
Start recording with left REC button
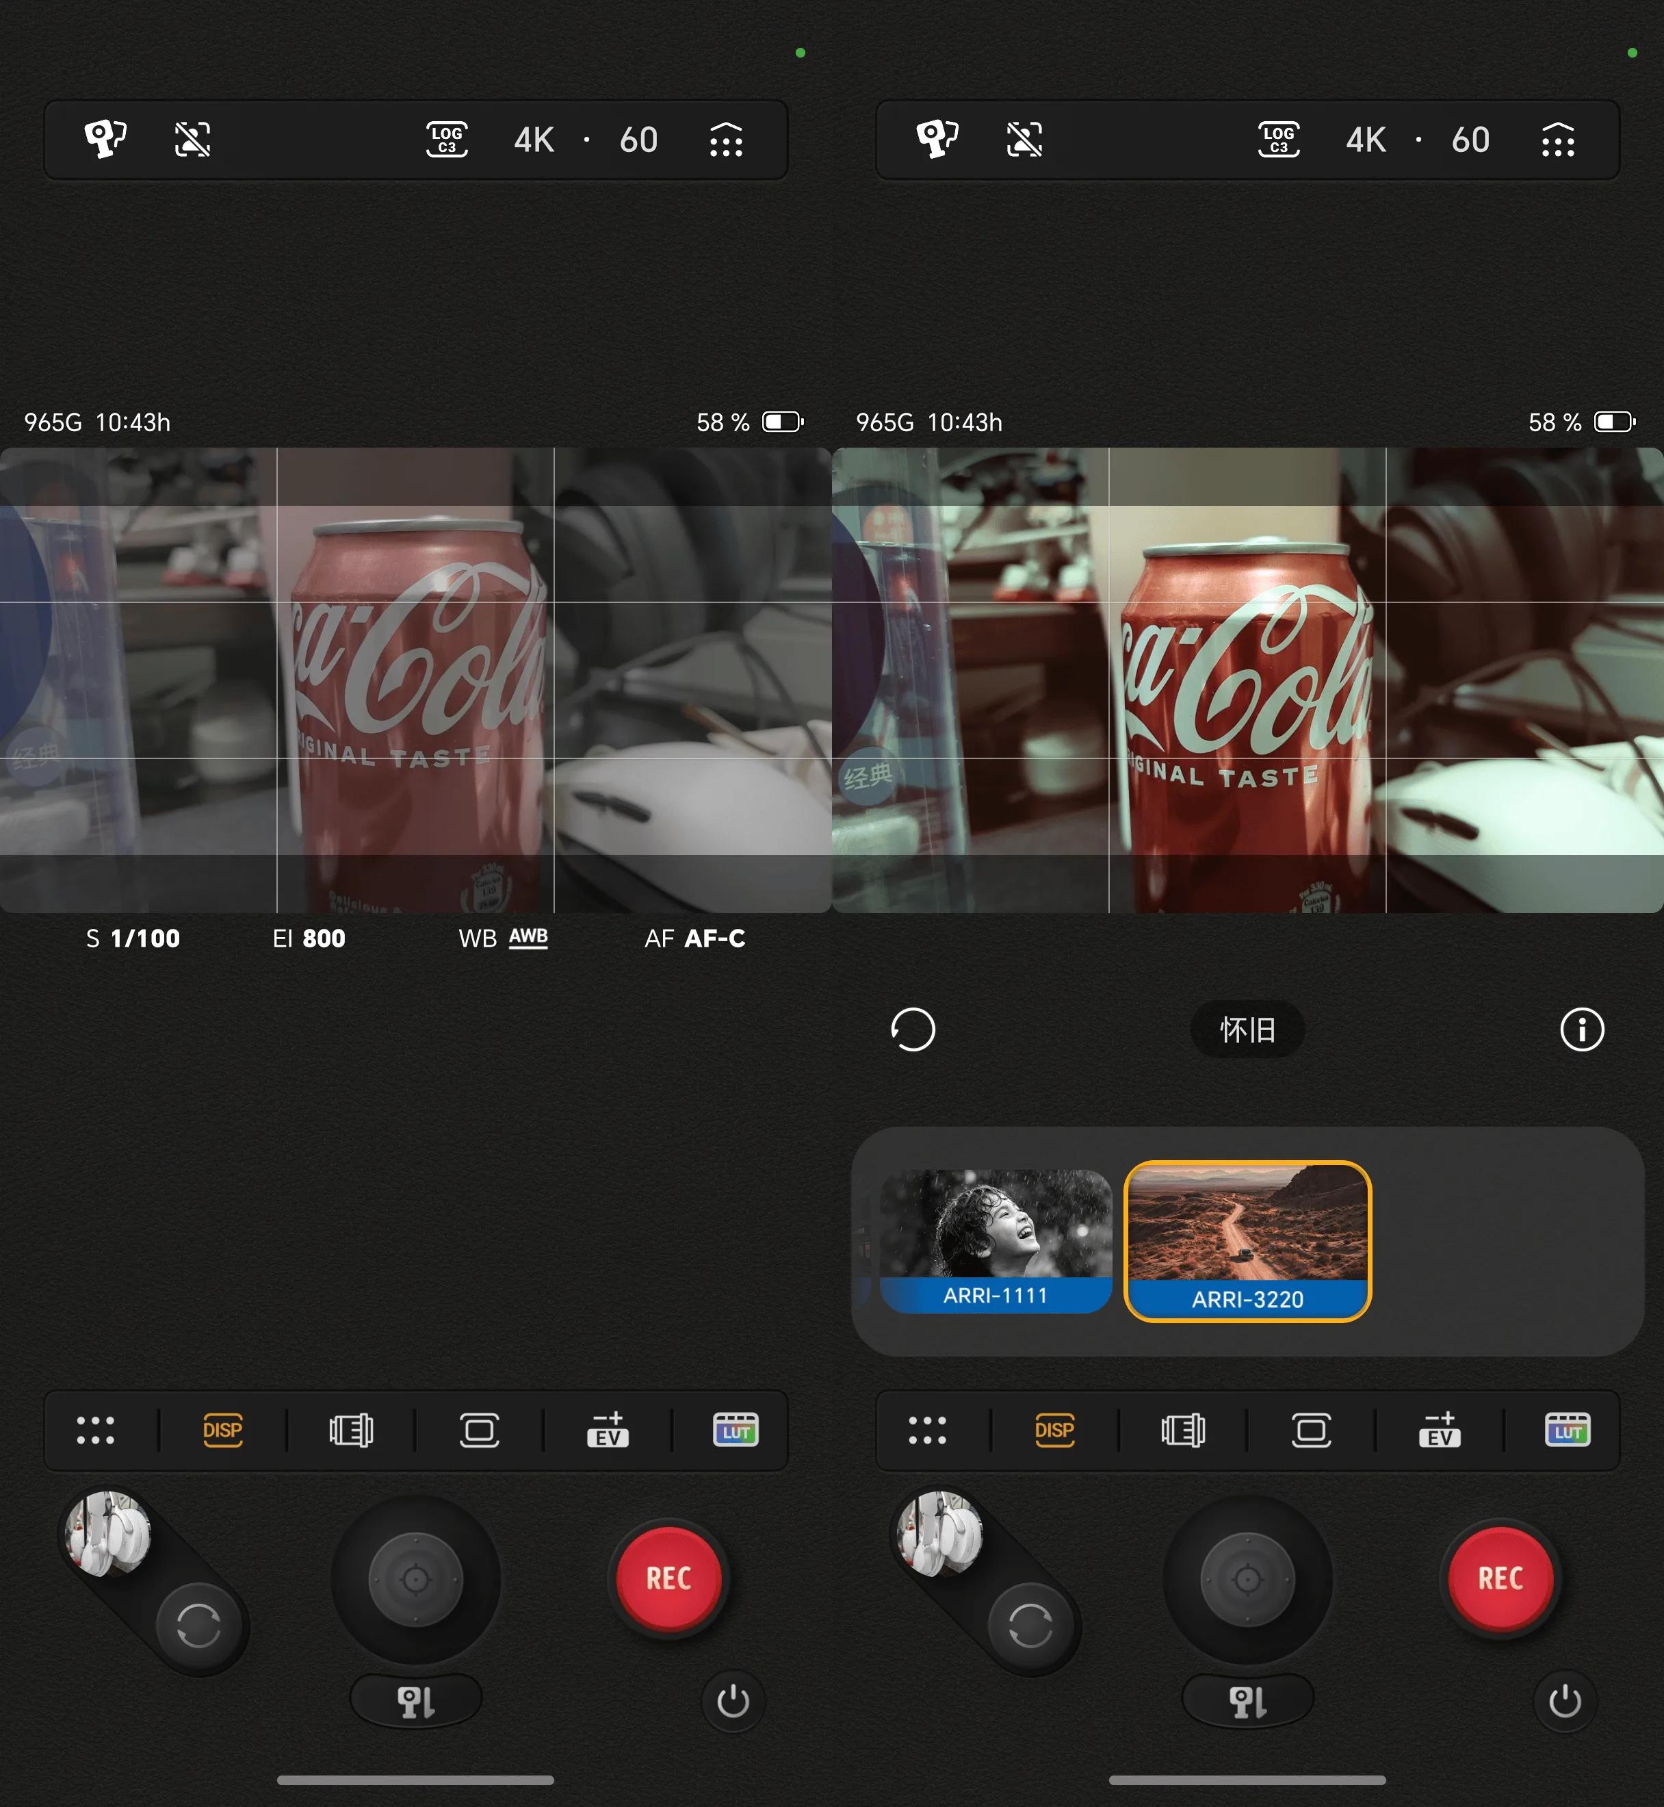click(669, 1578)
